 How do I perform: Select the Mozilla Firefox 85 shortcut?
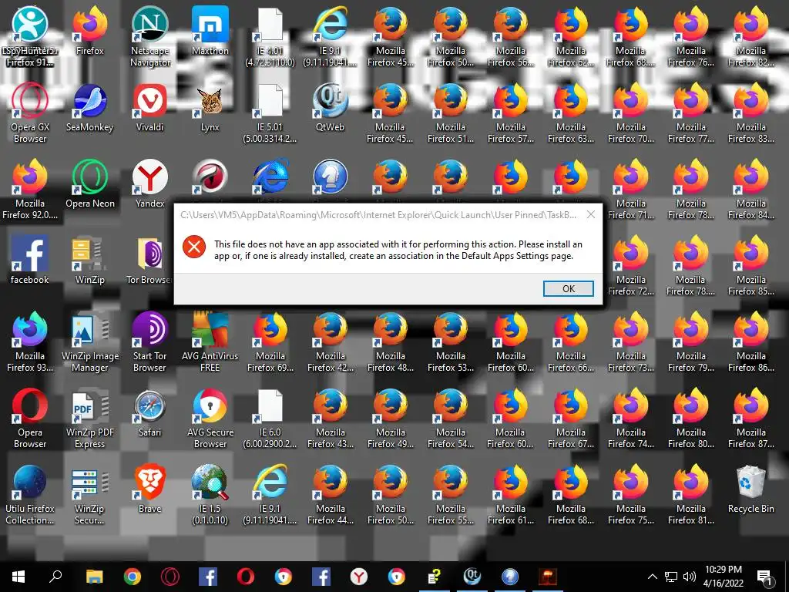pyautogui.click(x=750, y=266)
